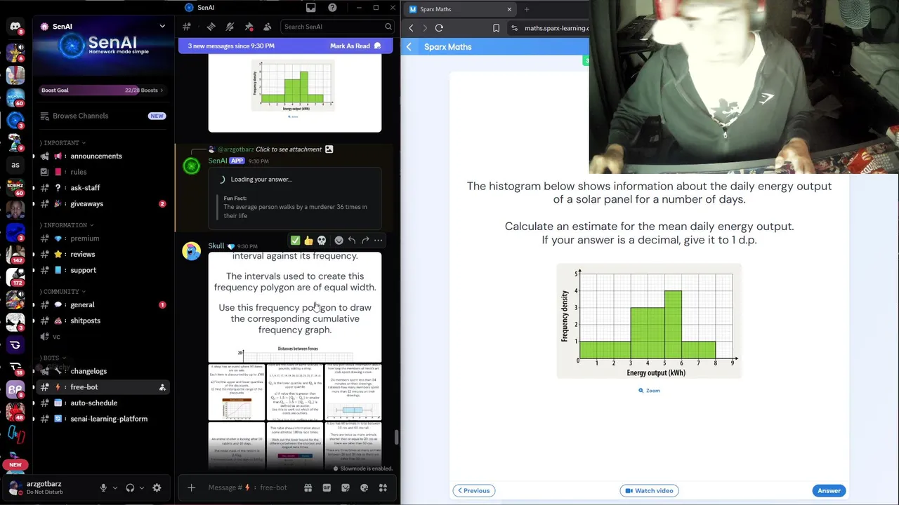The width and height of the screenshot is (899, 505).
Task: Open Boost Goal progress bar
Action: [x=102, y=90]
